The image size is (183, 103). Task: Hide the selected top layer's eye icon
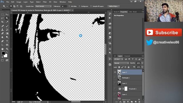tap(115, 72)
